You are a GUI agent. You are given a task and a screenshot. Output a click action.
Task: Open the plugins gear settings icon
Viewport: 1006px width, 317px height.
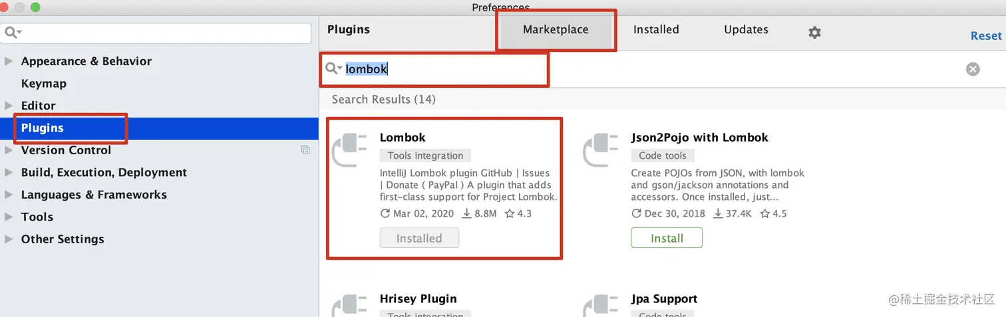814,33
